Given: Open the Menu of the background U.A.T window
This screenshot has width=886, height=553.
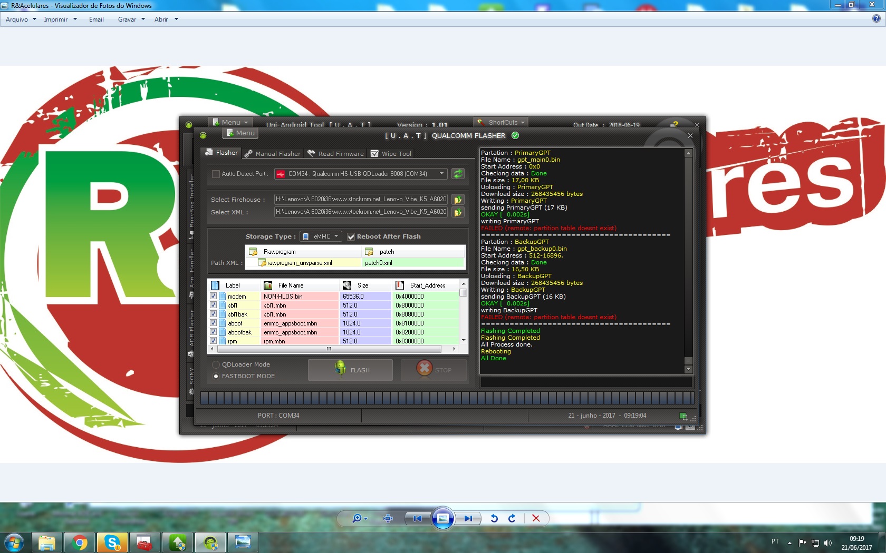Looking at the screenshot, I should click(230, 122).
